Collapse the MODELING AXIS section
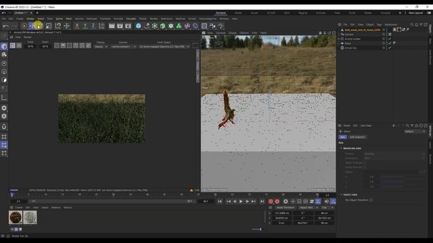 pyautogui.click(x=341, y=148)
